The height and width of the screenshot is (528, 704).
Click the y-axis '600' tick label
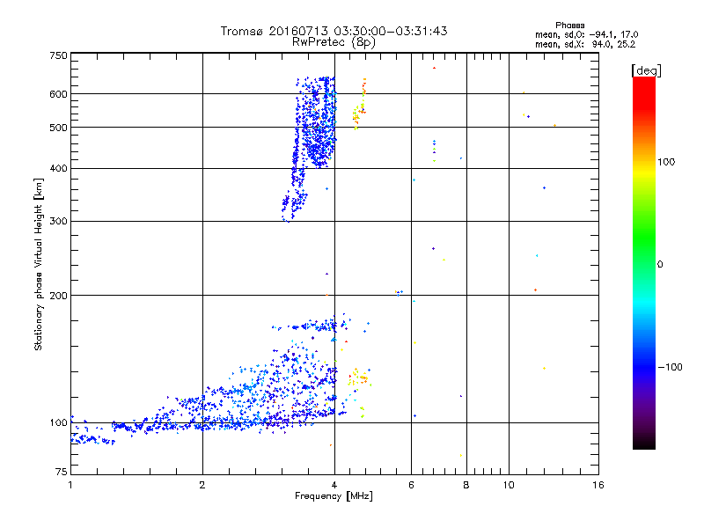point(59,94)
